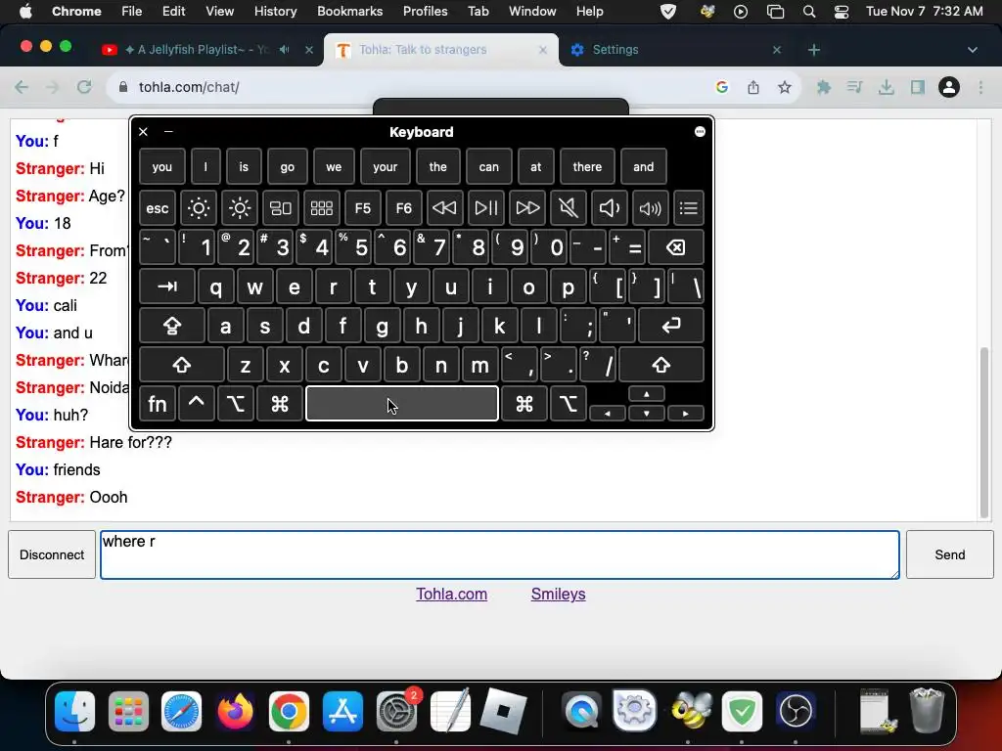Select the 'can' word suggestion
This screenshot has height=751, width=1002.
pos(489,166)
